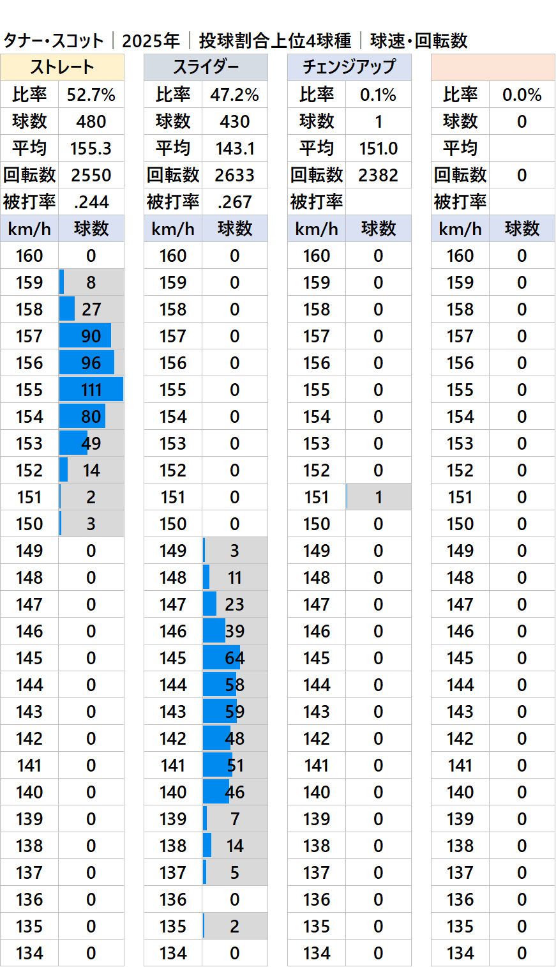The image size is (556, 967).
Task: Select the .244 batting average cell
Action: click(x=91, y=202)
